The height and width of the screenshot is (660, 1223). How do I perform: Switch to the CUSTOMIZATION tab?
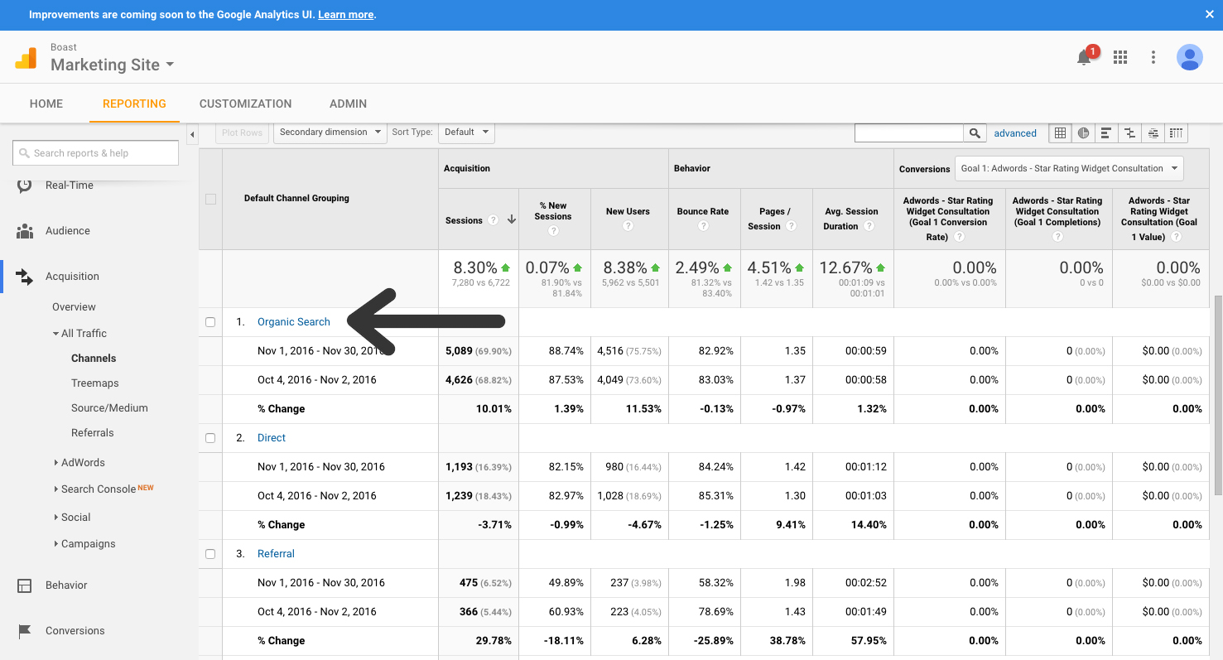pos(245,104)
